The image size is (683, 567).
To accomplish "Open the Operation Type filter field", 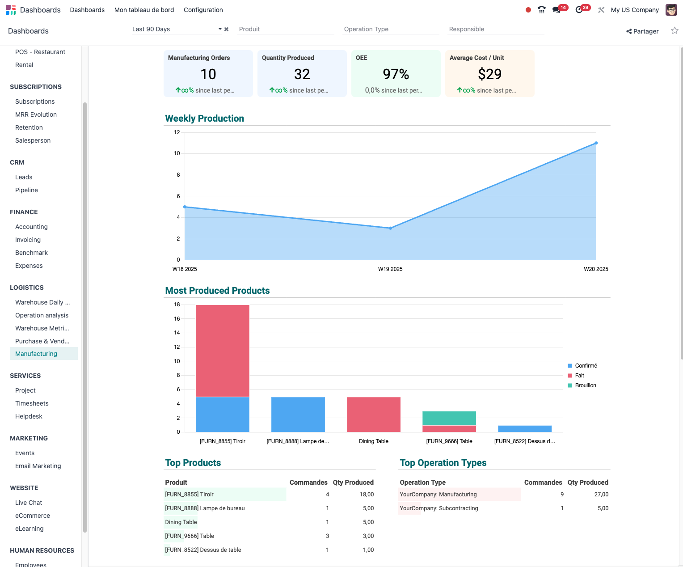I will [x=391, y=29].
